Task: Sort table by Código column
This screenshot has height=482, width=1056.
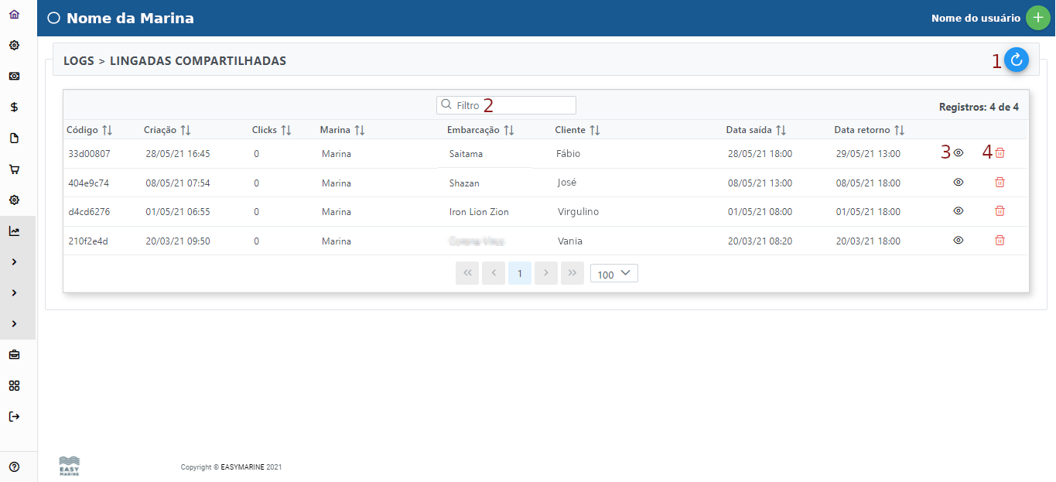Action: [x=107, y=130]
